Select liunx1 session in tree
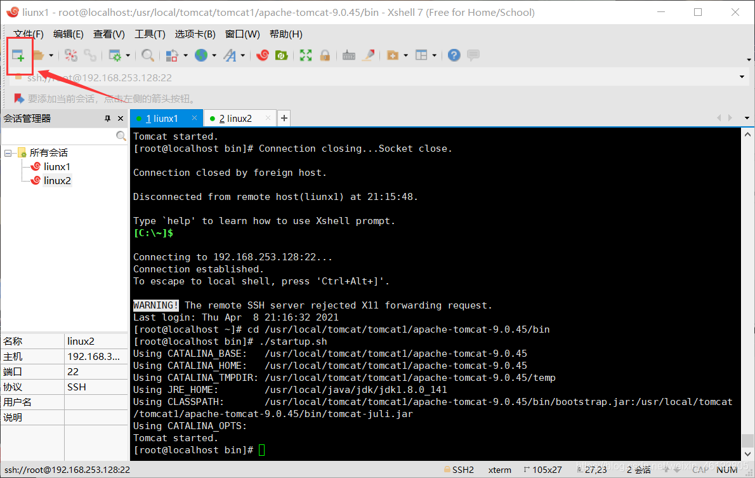Screen dimensions: 755x478 (57, 167)
